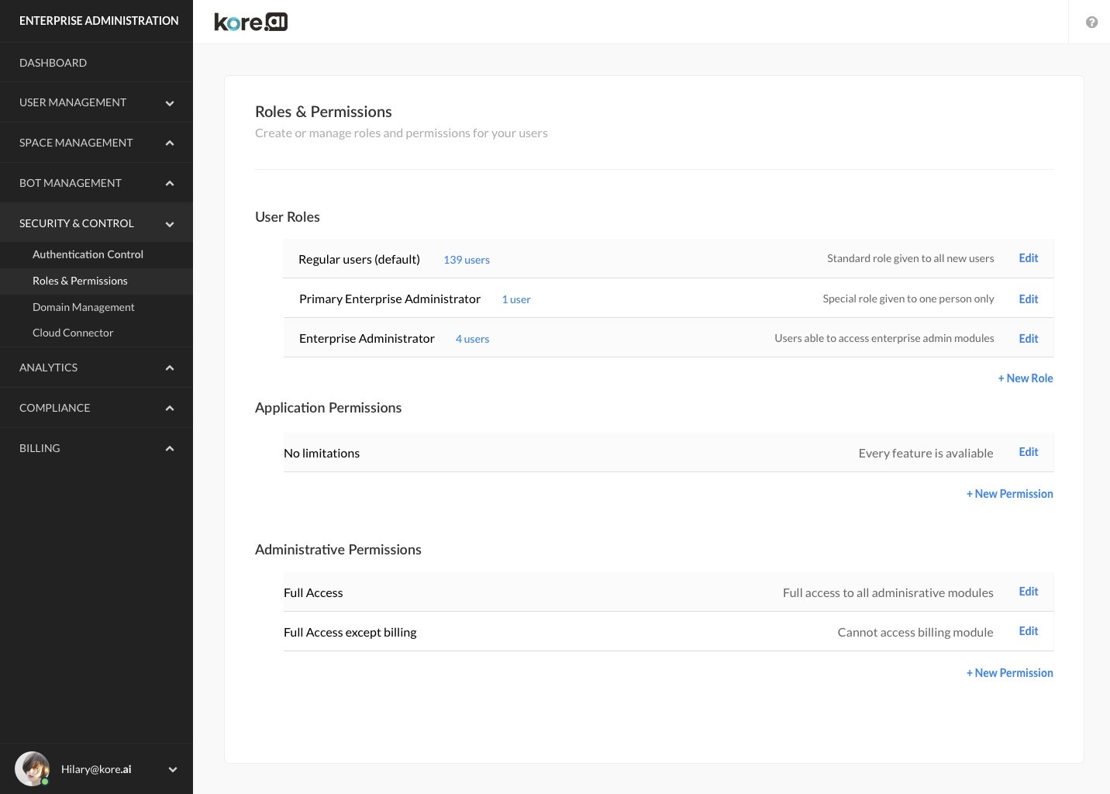Click Regular users (default) role name
The image size is (1110, 794).
359,259
